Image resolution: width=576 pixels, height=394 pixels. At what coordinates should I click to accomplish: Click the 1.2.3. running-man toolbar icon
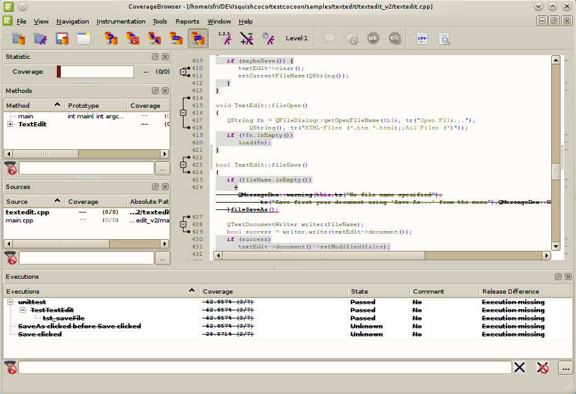[226, 38]
